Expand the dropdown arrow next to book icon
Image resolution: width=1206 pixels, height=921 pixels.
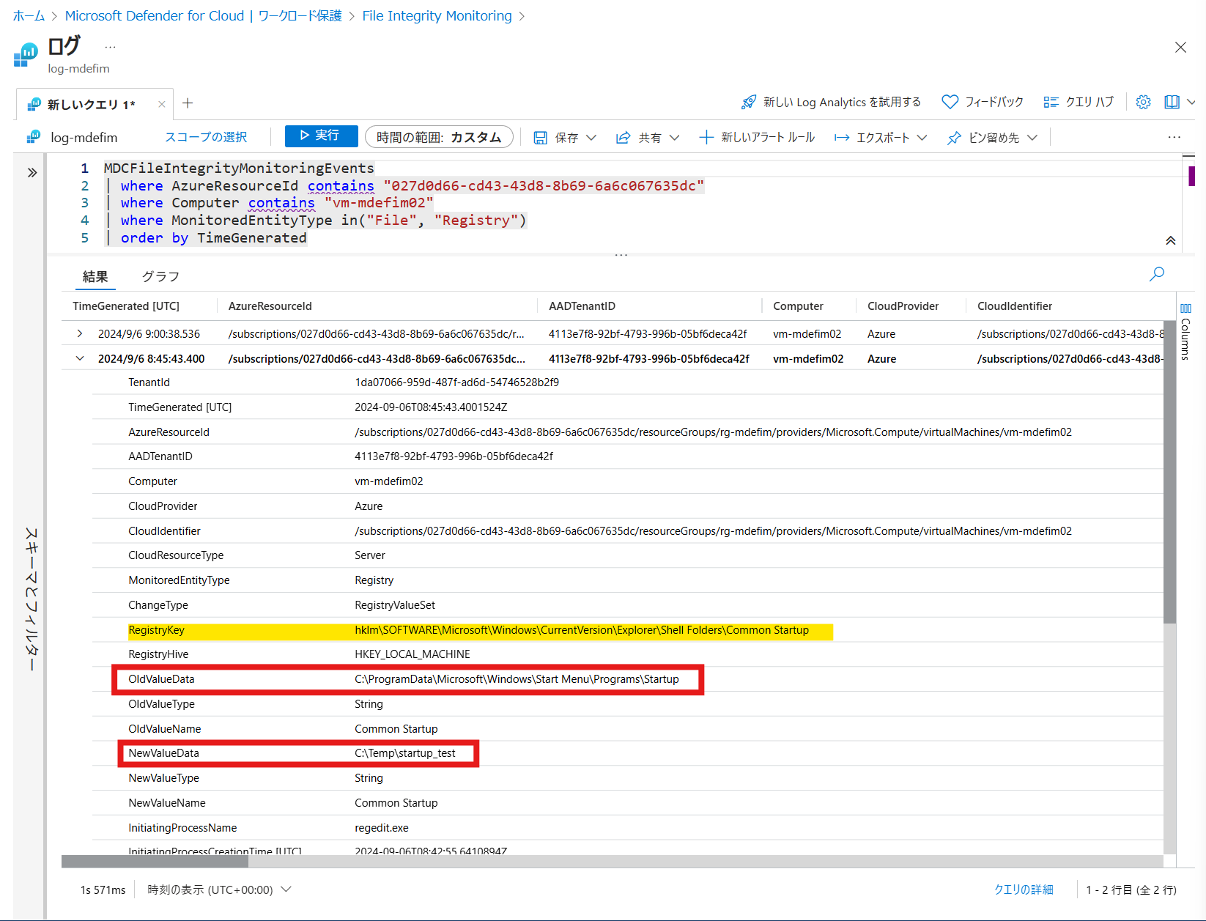point(1191,102)
